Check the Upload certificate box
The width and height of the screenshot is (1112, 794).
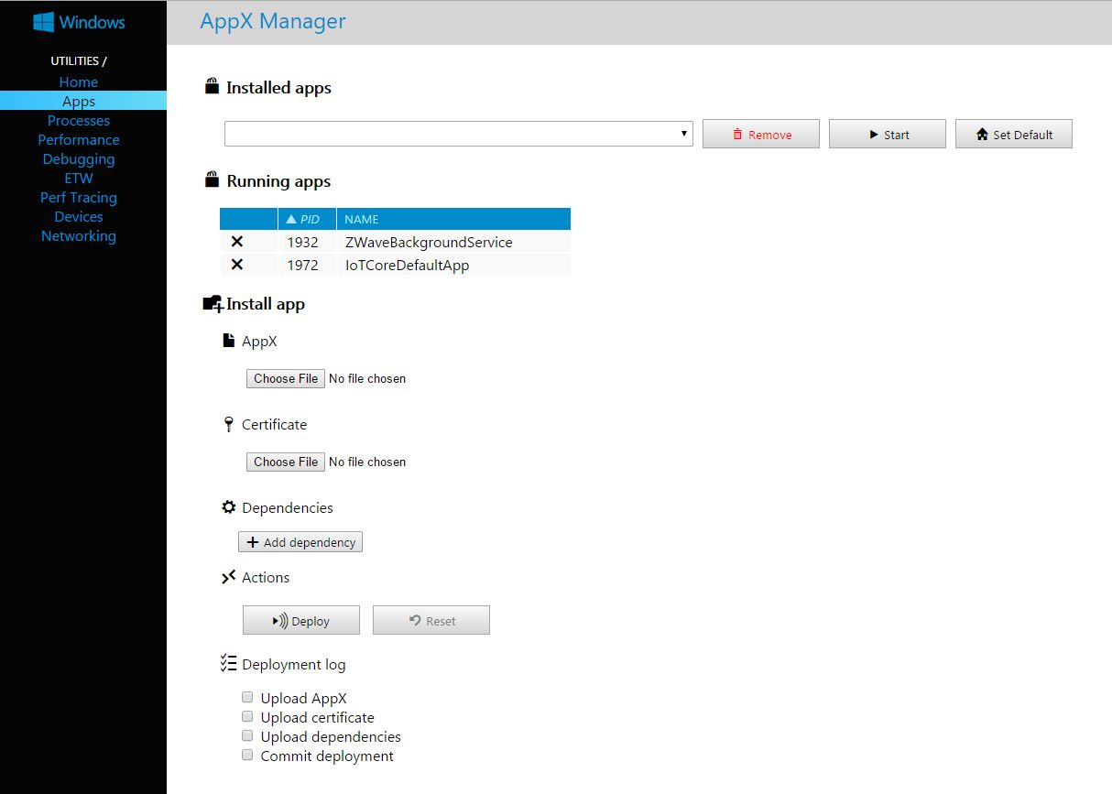[x=247, y=717]
